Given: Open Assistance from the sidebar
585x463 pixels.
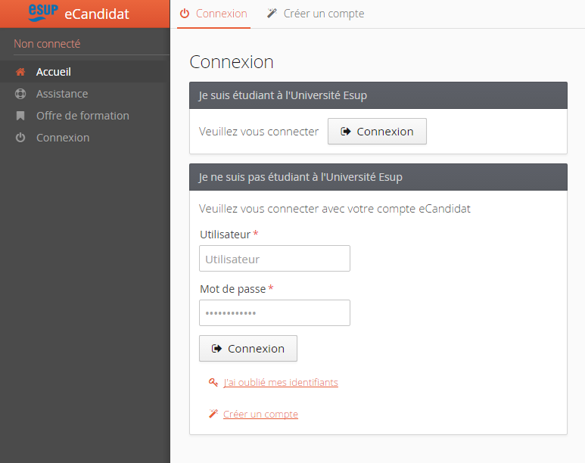Looking at the screenshot, I should pyautogui.click(x=62, y=94).
